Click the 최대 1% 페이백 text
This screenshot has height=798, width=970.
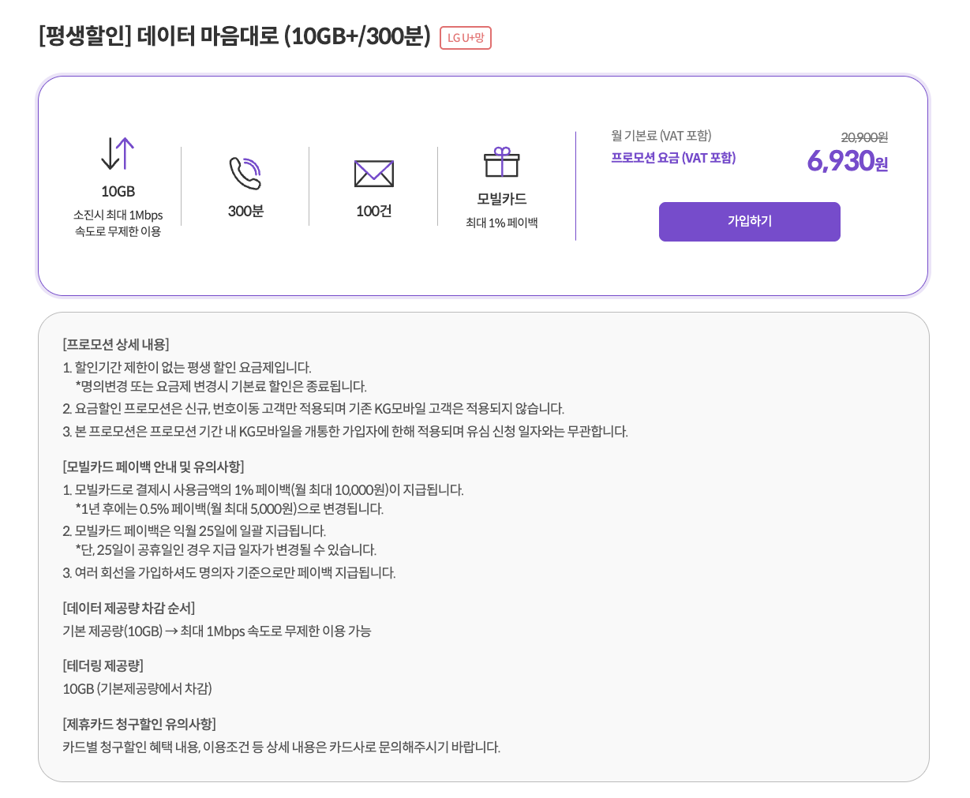coord(501,223)
